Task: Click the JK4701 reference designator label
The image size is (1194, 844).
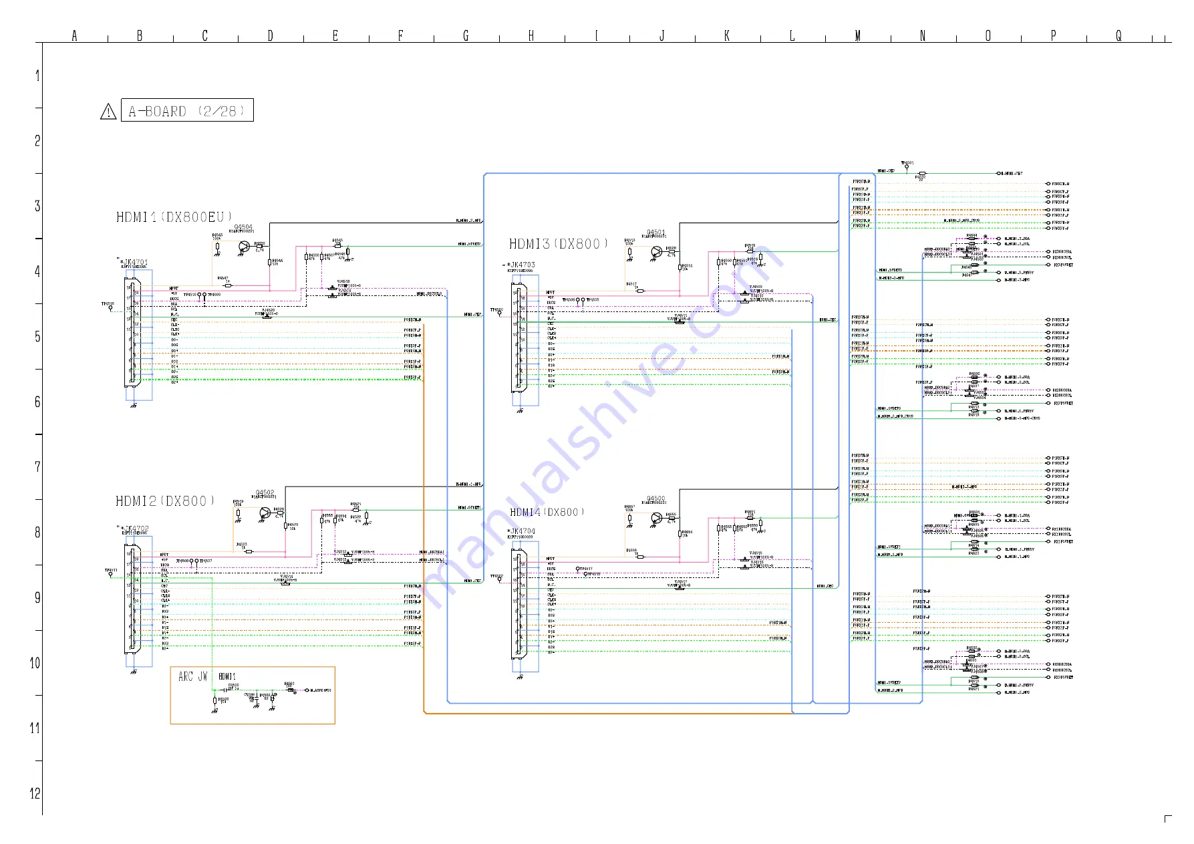Action: pyautogui.click(x=134, y=263)
